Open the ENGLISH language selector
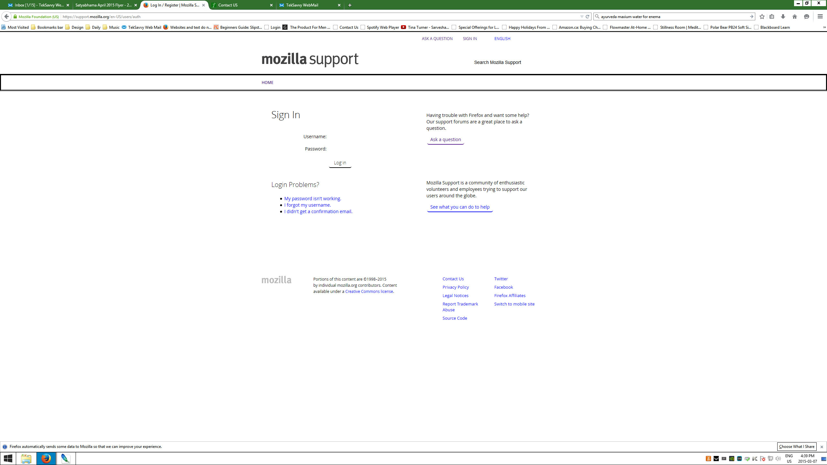This screenshot has height=465, width=827. [502, 38]
